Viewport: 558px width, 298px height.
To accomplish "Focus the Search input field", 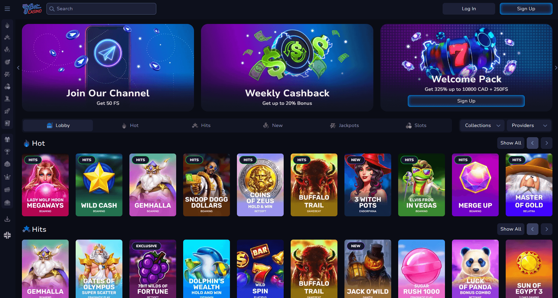I will [x=101, y=9].
